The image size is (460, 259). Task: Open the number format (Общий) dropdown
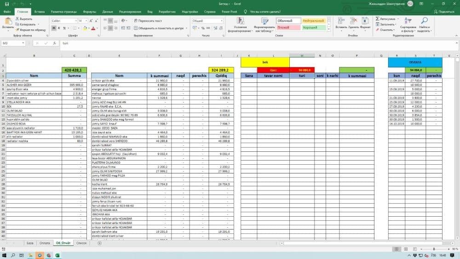(x=222, y=21)
